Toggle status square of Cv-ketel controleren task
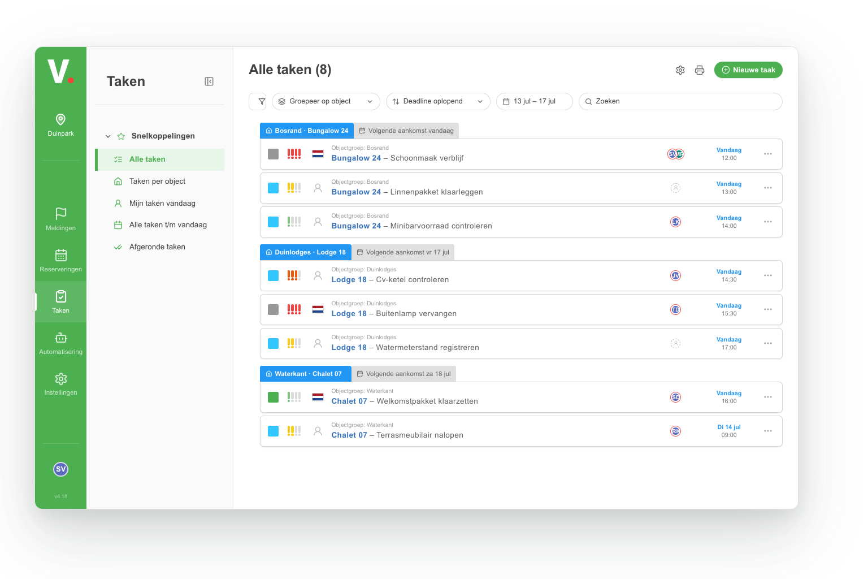This screenshot has height=579, width=868. (x=274, y=275)
